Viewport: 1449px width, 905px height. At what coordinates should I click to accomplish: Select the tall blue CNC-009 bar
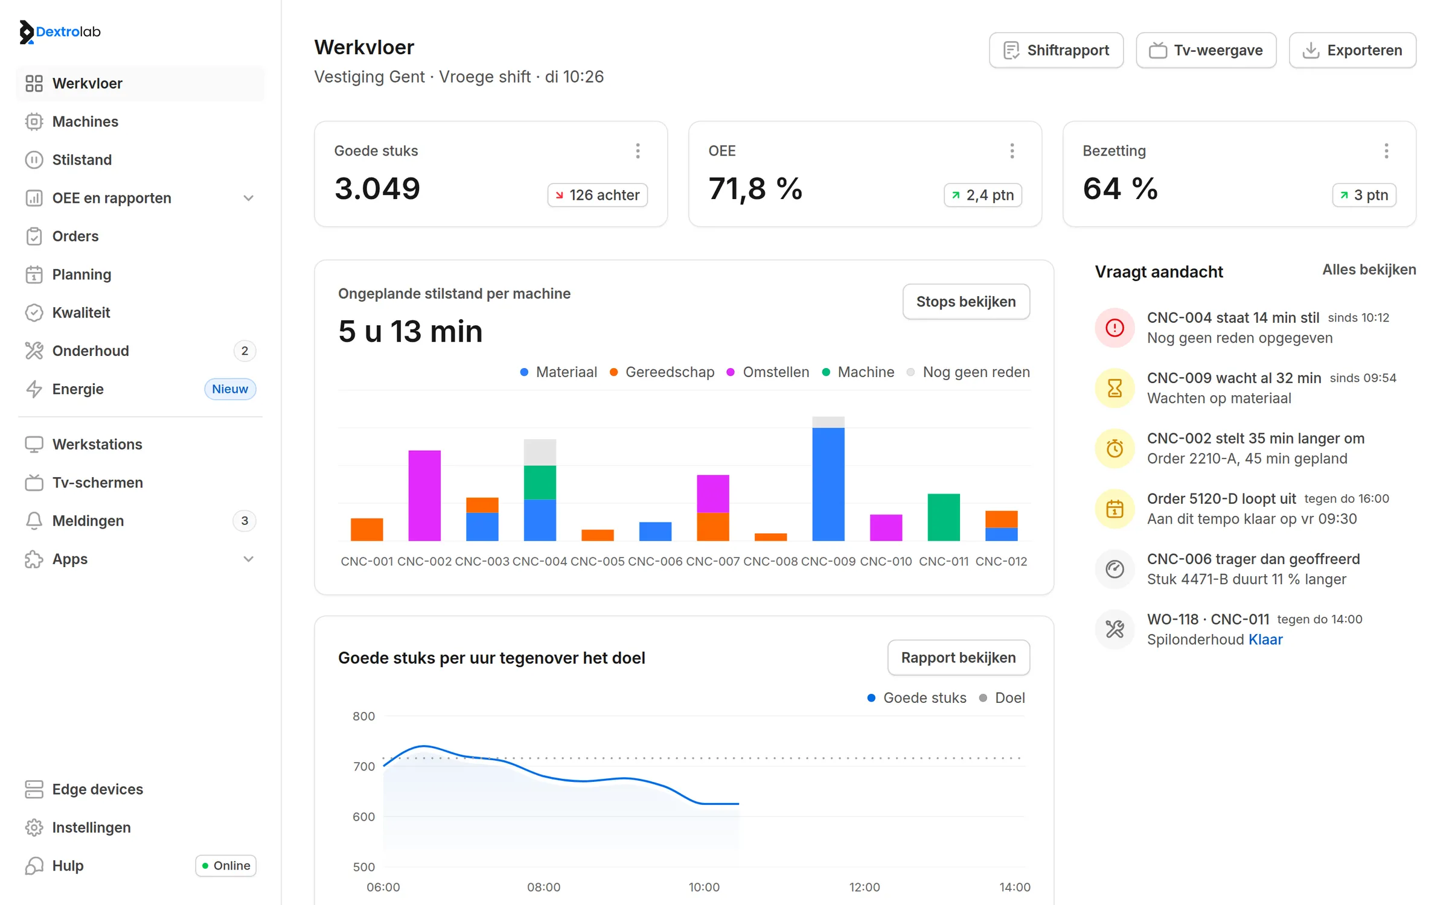[x=828, y=484]
